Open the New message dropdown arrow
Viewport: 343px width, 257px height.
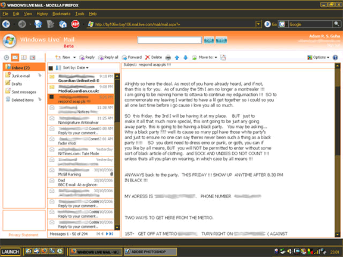(74, 58)
